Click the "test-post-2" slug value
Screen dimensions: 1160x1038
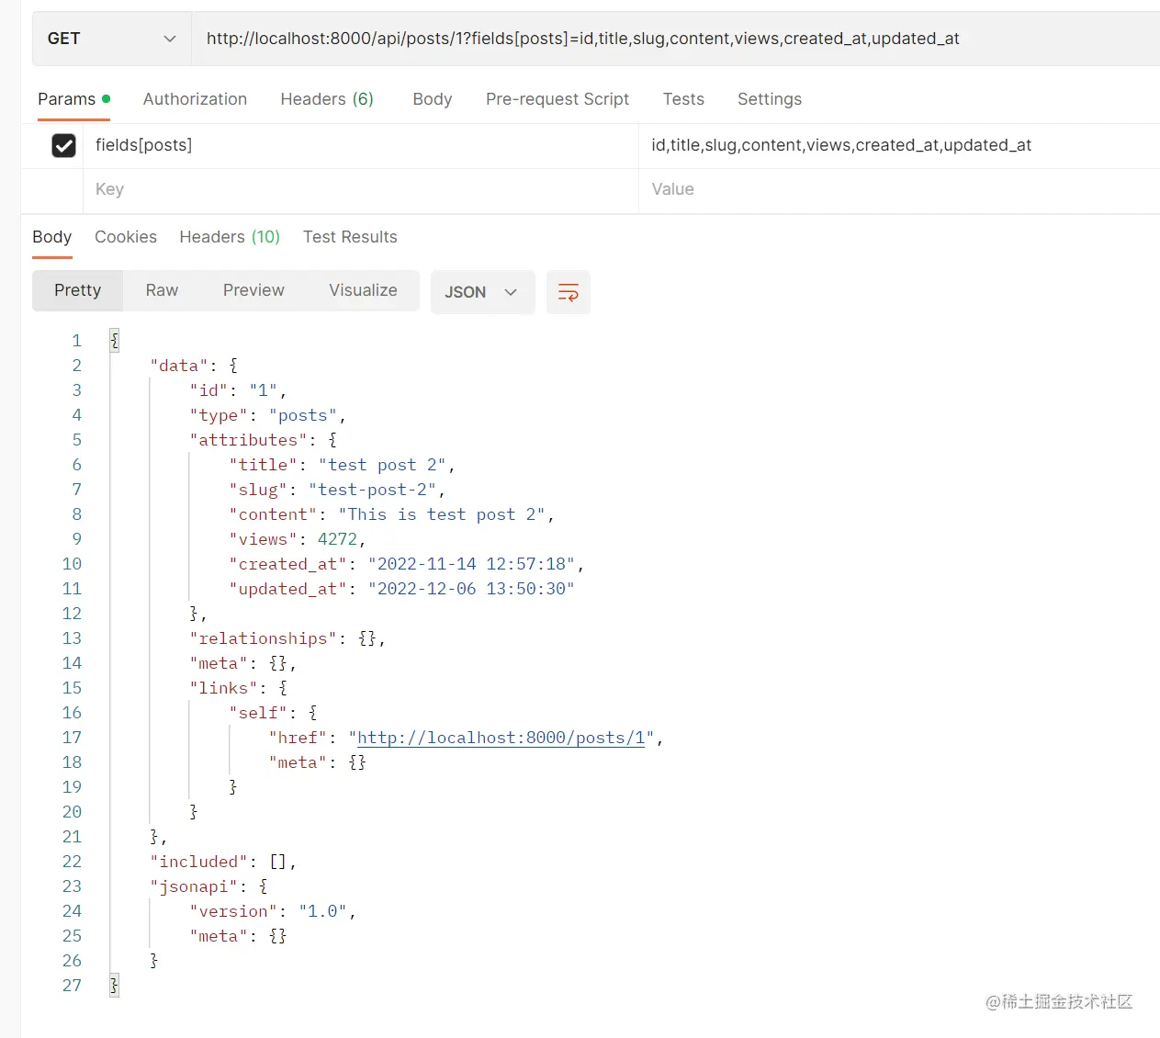(372, 490)
